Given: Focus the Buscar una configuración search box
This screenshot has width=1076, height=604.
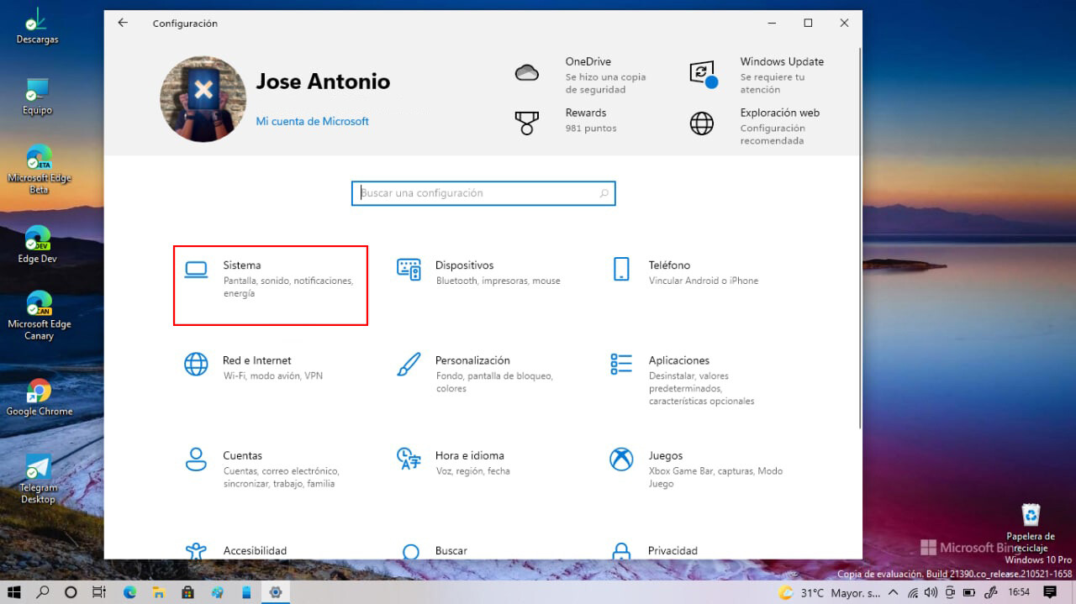Looking at the screenshot, I should click(x=483, y=193).
